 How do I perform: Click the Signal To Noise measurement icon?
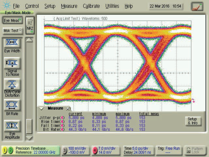coord(12,63)
